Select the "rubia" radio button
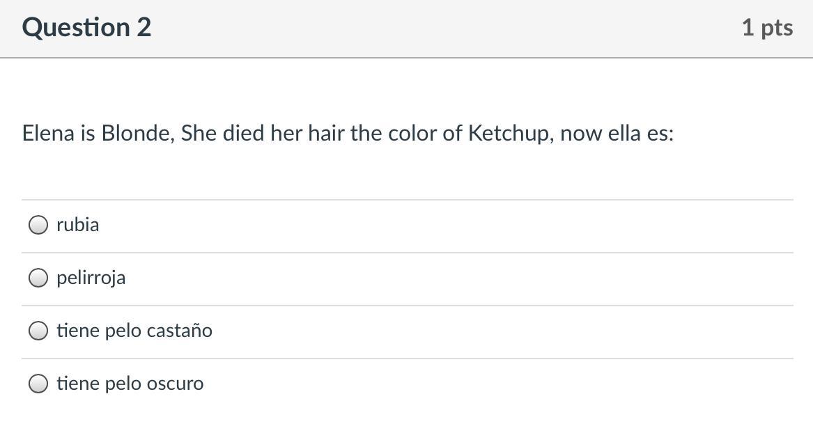 coord(38,225)
